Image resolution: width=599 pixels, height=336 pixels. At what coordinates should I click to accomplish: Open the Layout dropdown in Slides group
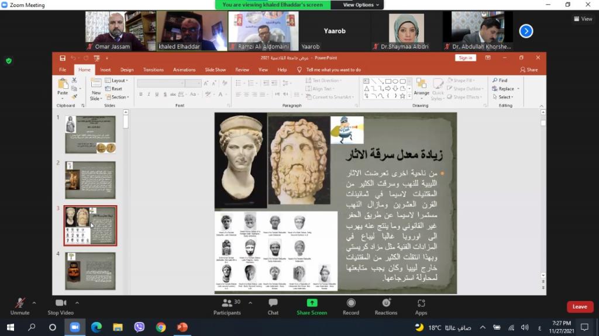pyautogui.click(x=118, y=81)
